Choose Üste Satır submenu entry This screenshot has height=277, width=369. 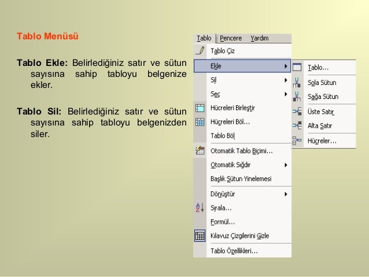(x=321, y=112)
